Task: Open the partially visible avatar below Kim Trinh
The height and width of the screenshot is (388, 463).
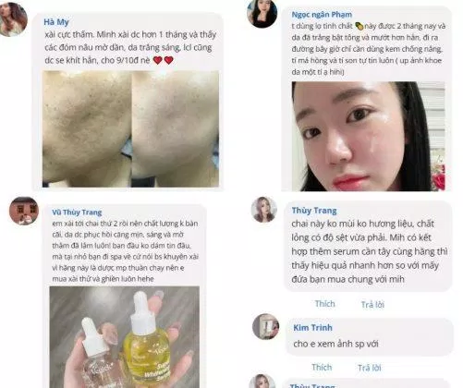Action: (262, 382)
